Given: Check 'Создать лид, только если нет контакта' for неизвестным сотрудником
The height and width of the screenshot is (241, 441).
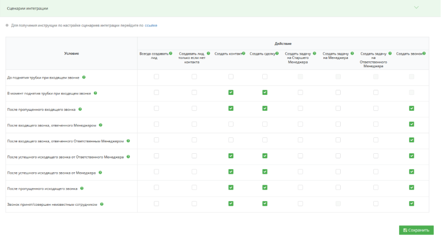Looking at the screenshot, I should [x=194, y=203].
